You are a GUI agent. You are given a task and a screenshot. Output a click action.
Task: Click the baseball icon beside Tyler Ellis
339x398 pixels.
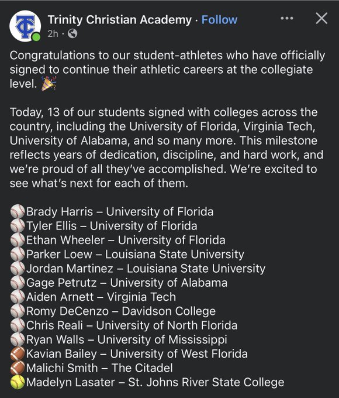tap(18, 226)
